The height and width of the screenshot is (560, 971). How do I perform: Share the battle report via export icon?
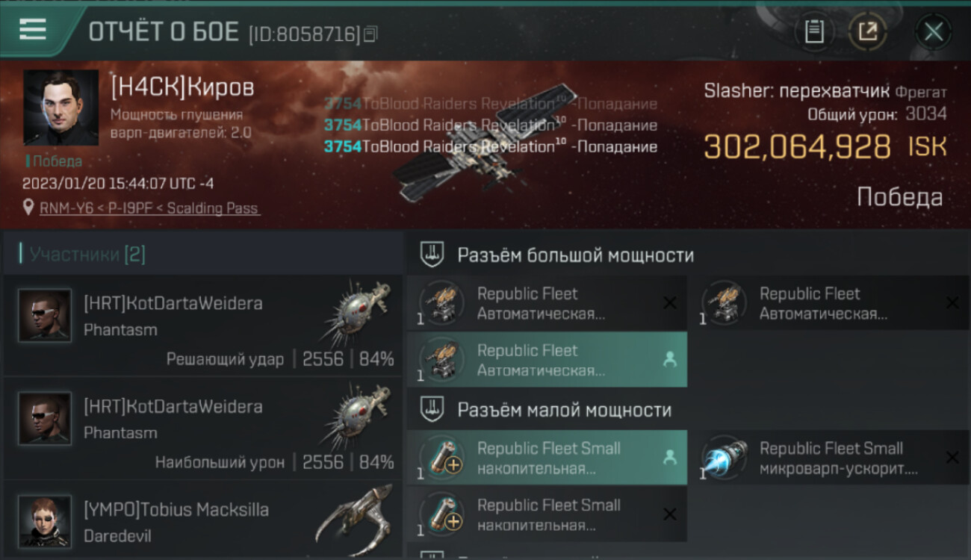867,31
